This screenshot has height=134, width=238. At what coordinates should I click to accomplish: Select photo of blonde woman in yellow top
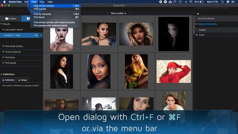tap(136, 71)
